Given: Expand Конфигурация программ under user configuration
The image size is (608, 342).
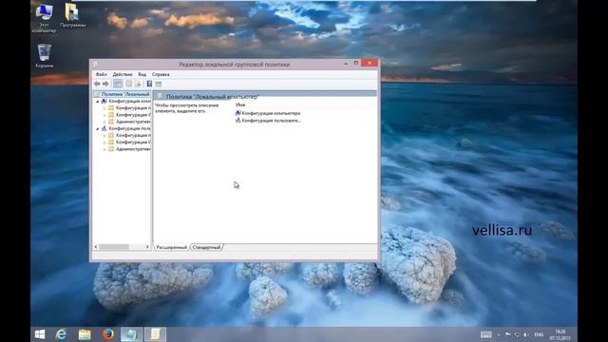Looking at the screenshot, I should (104, 135).
